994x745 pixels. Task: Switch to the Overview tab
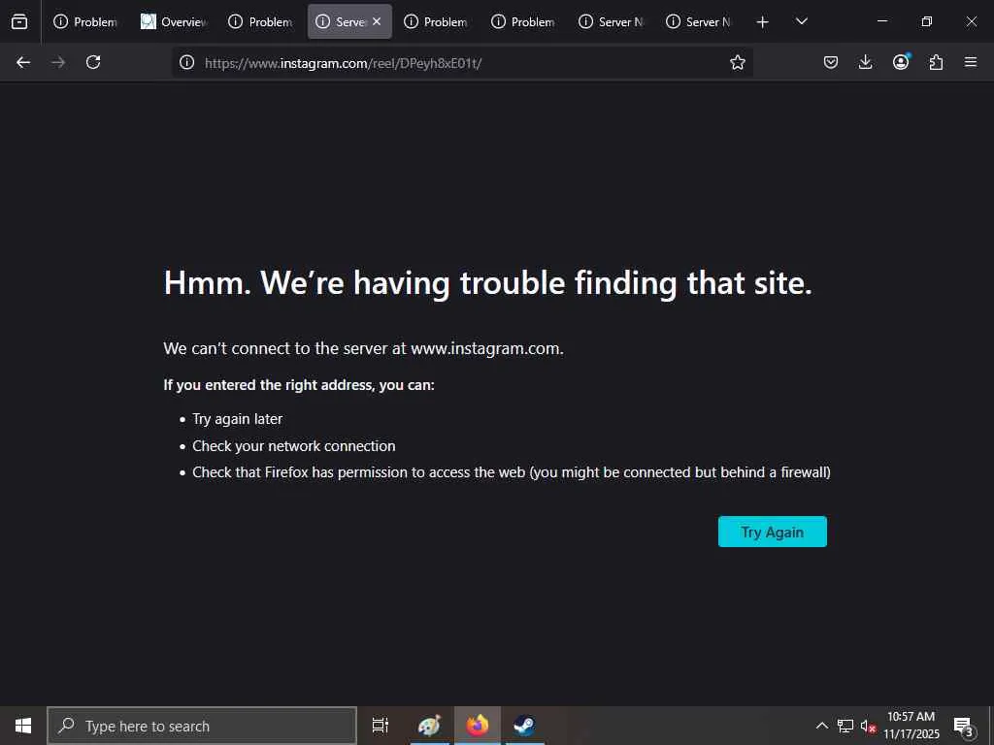(175, 21)
